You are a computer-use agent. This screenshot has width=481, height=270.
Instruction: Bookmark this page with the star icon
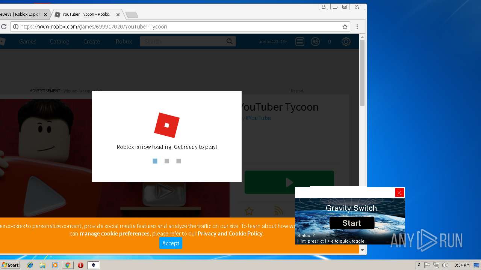[345, 27]
